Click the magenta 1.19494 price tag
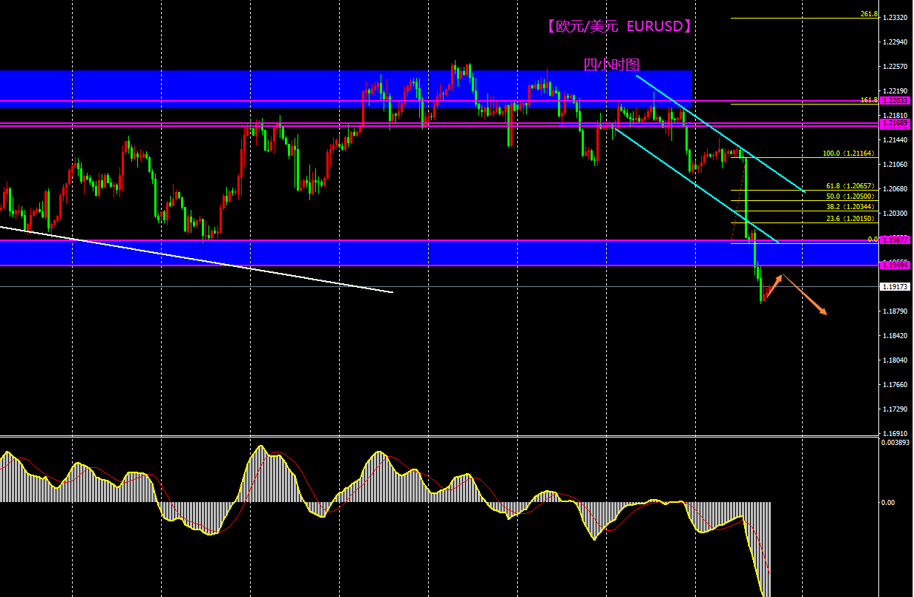The width and height of the screenshot is (914, 597). 895,265
